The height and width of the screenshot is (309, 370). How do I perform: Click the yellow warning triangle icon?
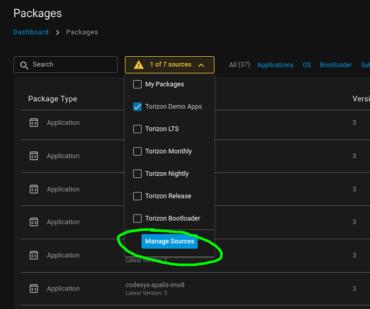tap(139, 65)
